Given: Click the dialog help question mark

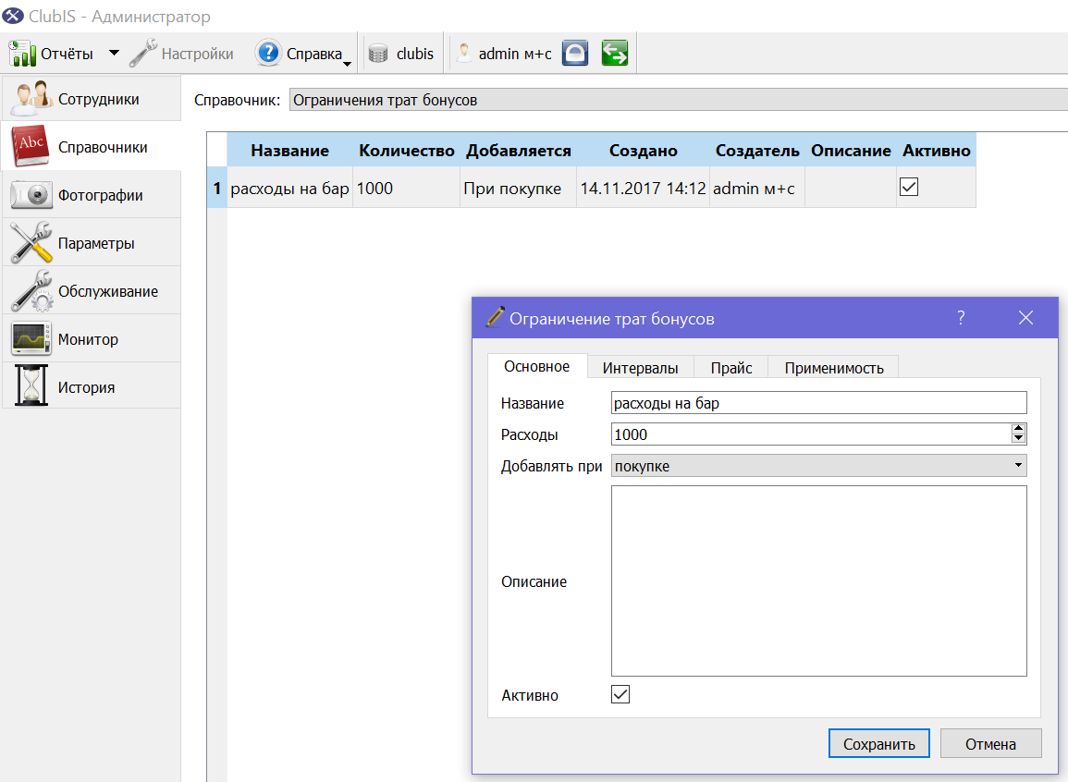Looking at the screenshot, I should 961,317.
